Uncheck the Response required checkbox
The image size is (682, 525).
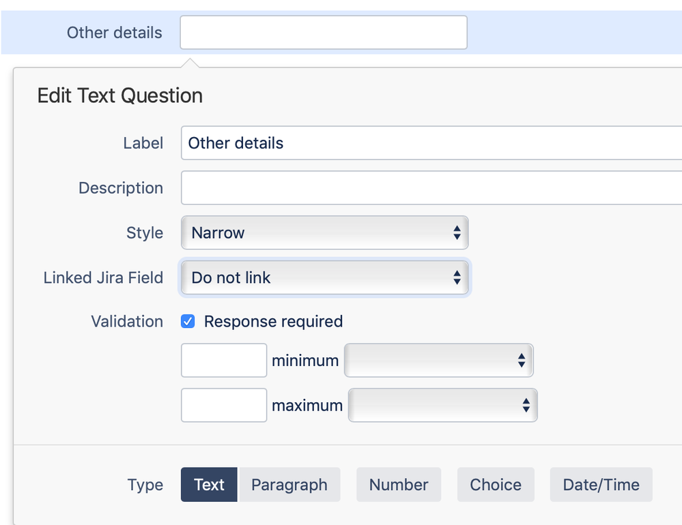tap(188, 322)
